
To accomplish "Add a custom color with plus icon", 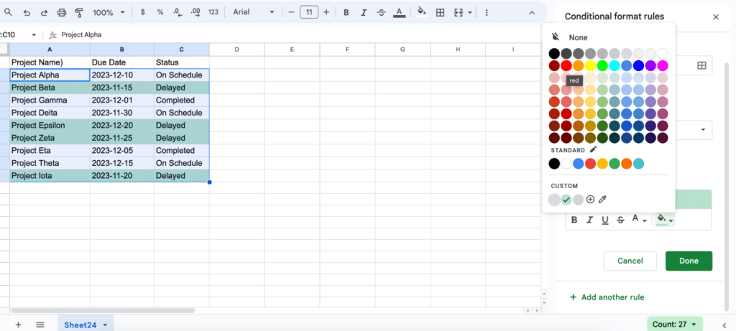I will [591, 200].
